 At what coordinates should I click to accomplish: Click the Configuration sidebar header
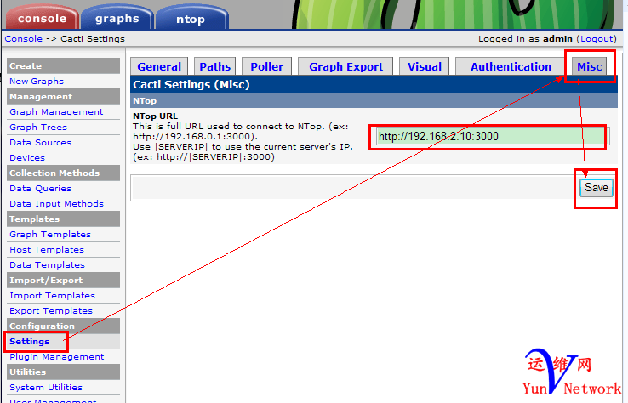click(x=63, y=326)
